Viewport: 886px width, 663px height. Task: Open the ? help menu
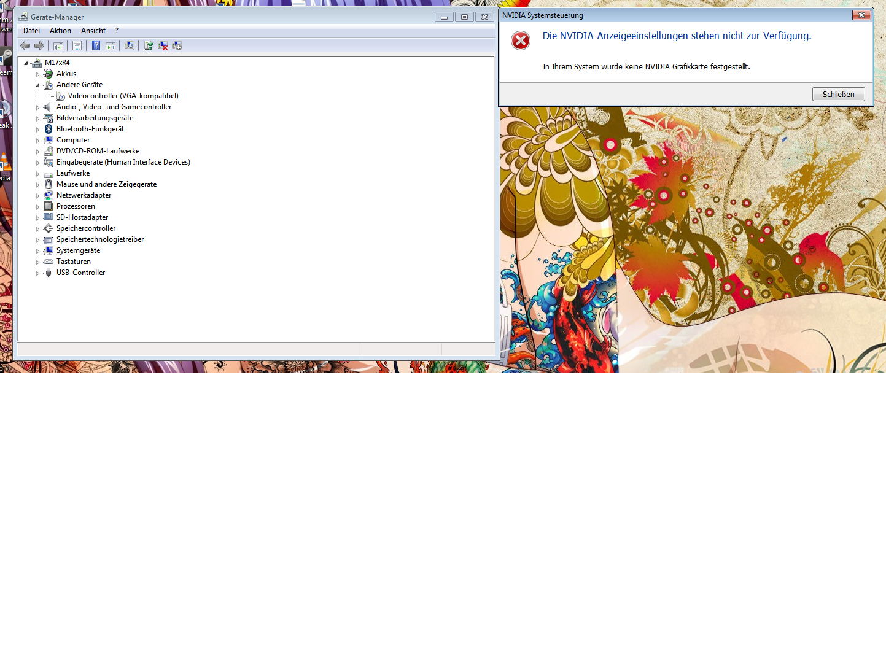click(x=117, y=31)
